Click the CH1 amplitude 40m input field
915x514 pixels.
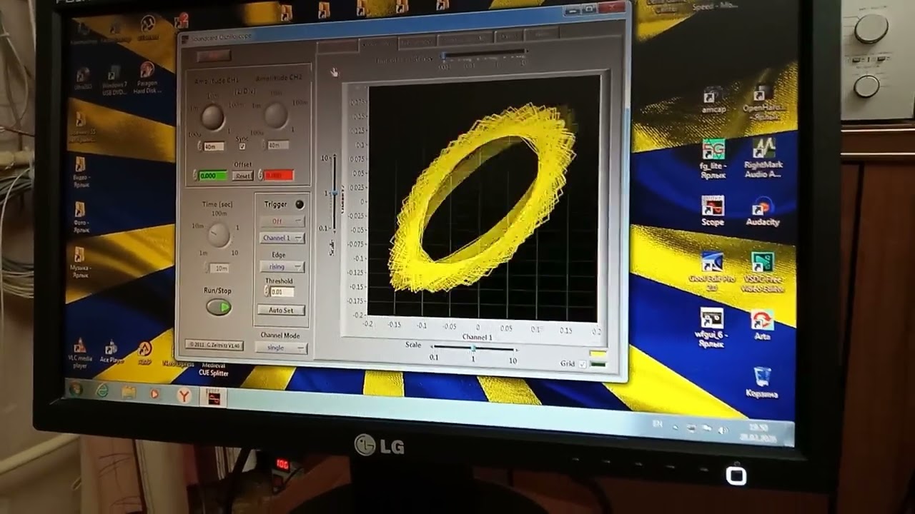tap(214, 146)
